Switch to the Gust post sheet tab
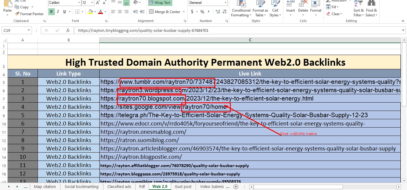The image size is (407, 190). point(183,186)
